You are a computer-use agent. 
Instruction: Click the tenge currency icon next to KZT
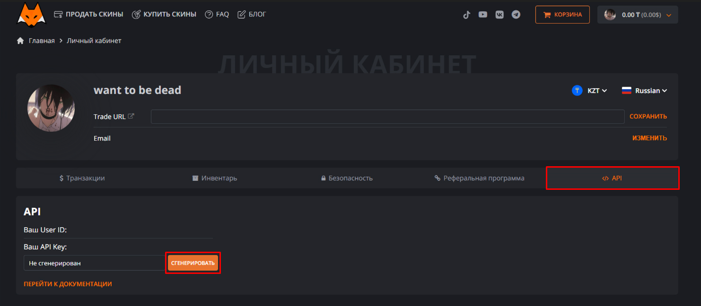pos(577,91)
